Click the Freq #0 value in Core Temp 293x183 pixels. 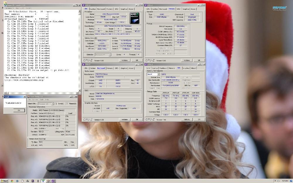click(51, 116)
